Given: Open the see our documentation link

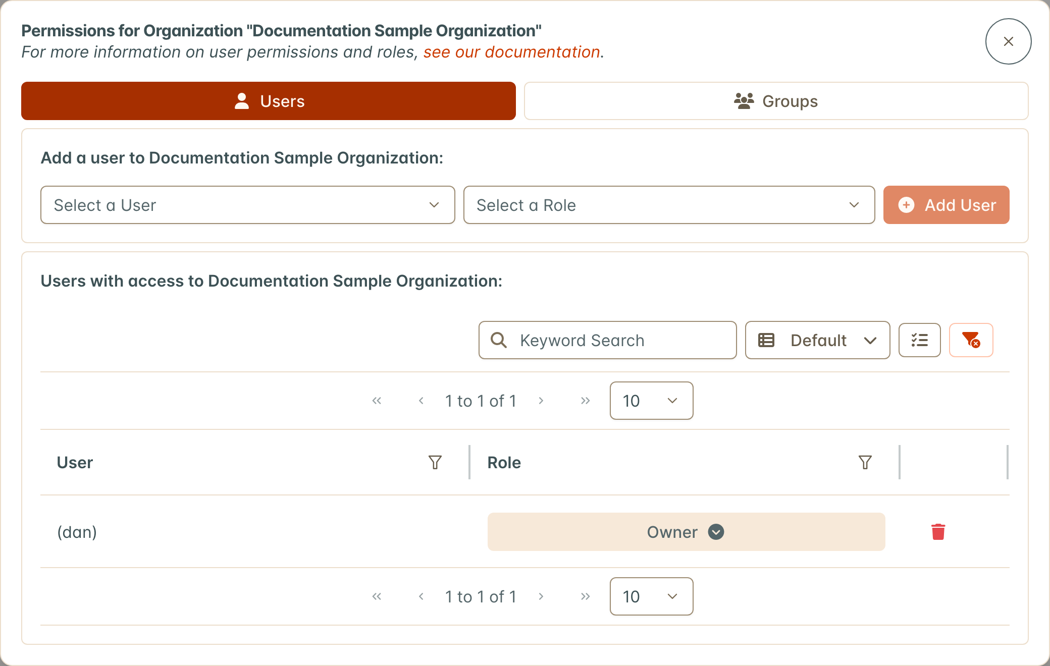Looking at the screenshot, I should coord(512,52).
